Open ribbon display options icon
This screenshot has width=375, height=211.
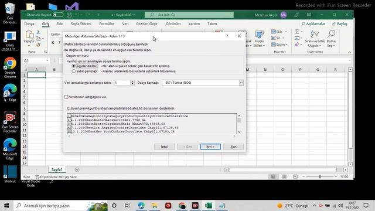[x=309, y=15]
